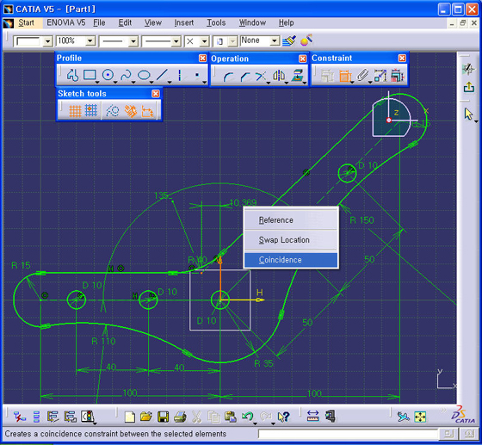Open the color dropdown in graphic properties
The image size is (482, 445).
coord(47,40)
